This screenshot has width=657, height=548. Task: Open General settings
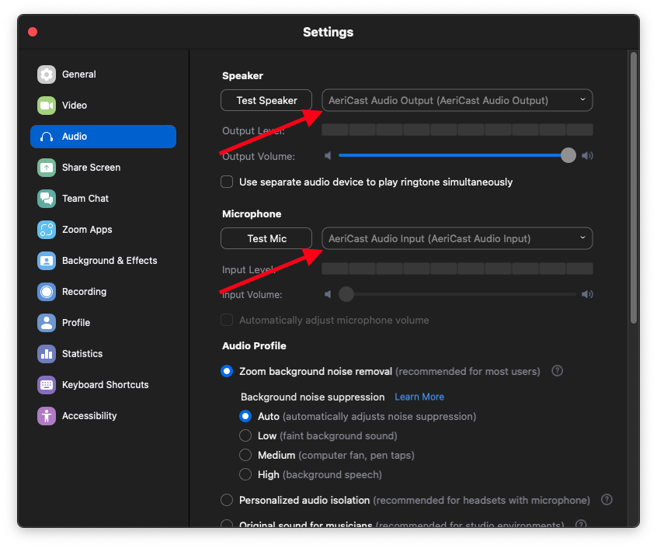click(103, 75)
